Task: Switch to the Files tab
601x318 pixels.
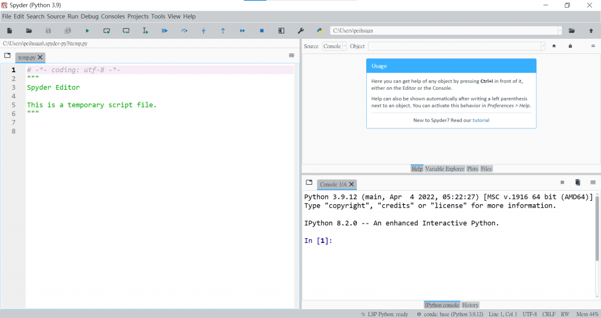Action: (x=487, y=169)
